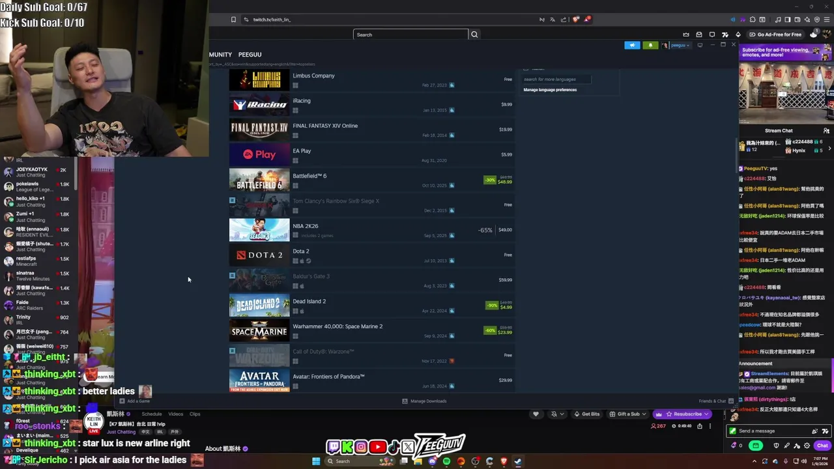Open EA Play listing

tap(371, 155)
